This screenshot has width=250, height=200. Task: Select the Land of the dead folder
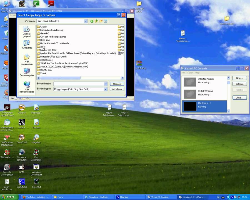(47, 50)
